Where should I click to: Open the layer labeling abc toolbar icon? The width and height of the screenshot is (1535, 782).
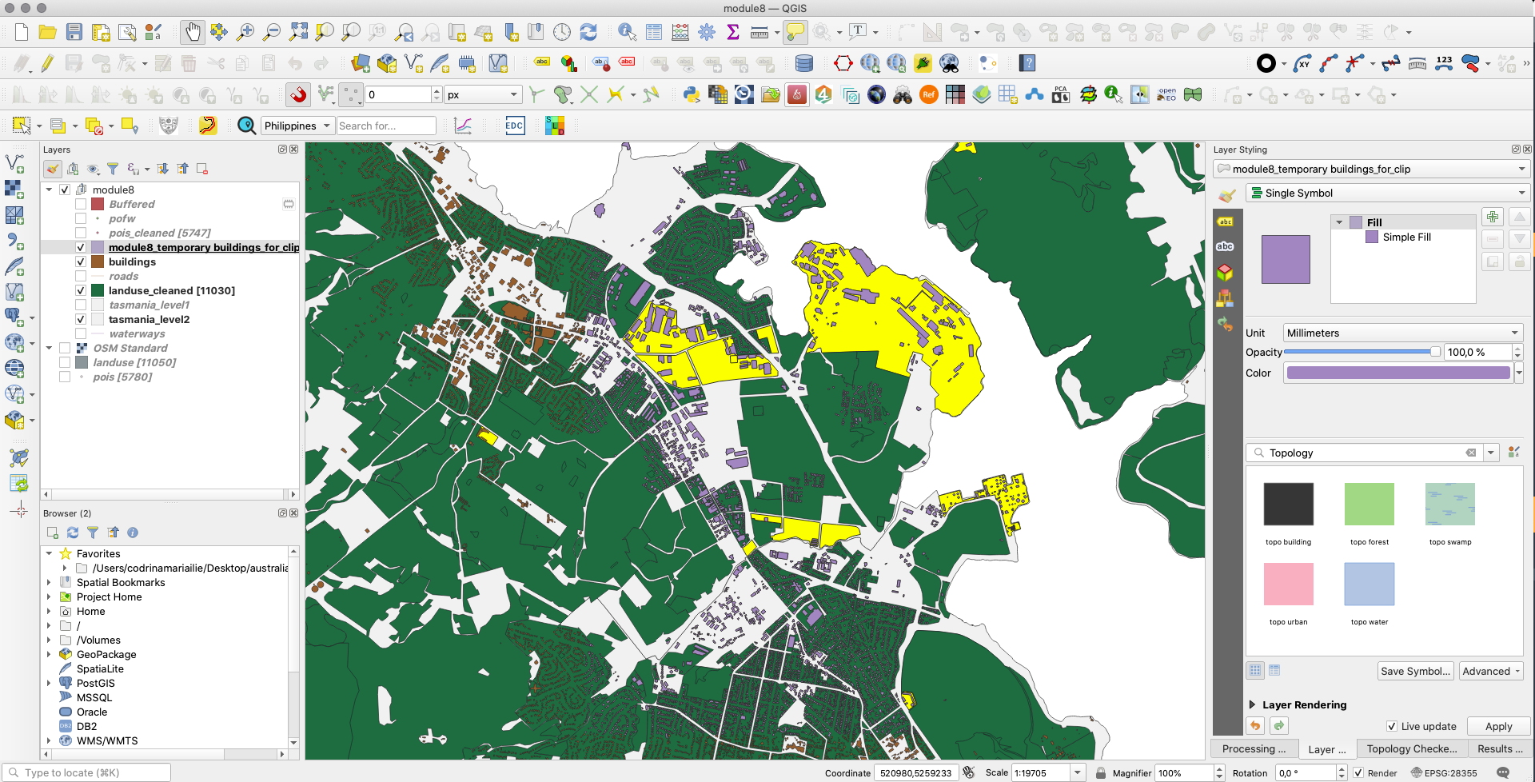click(x=542, y=63)
